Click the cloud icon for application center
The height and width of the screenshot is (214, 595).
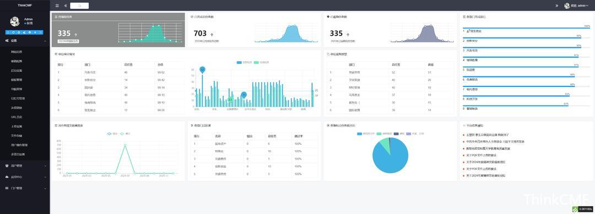7,177
